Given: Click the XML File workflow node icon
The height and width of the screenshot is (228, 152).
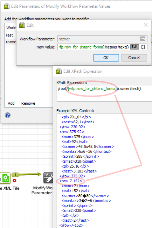Looking at the screenshot, I should click(x=5, y=178).
